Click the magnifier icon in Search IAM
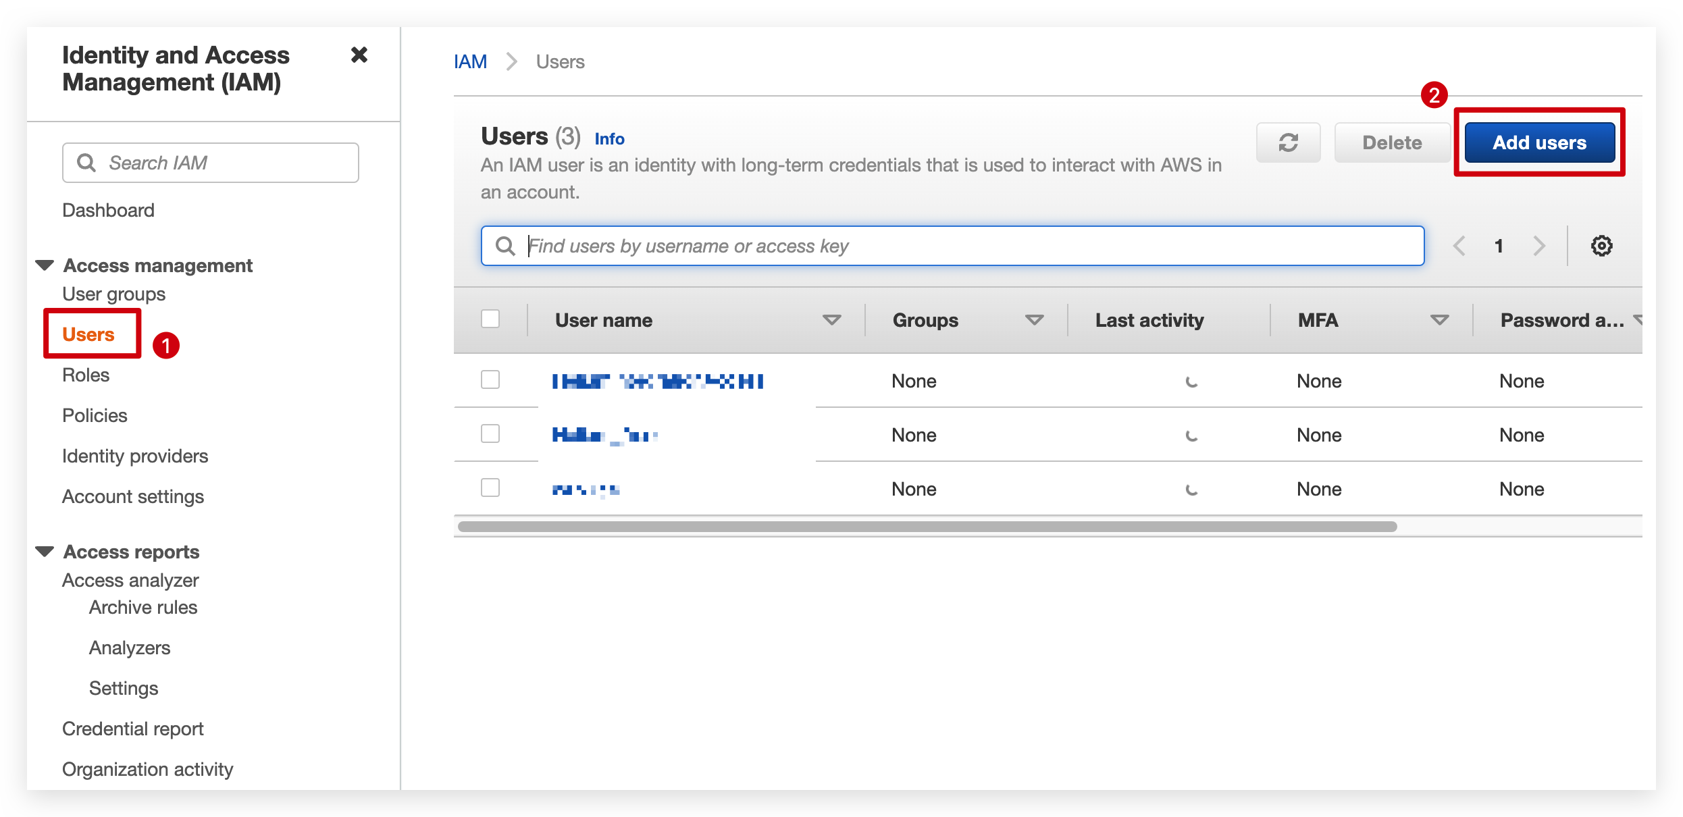This screenshot has height=817, width=1683. tap(86, 163)
